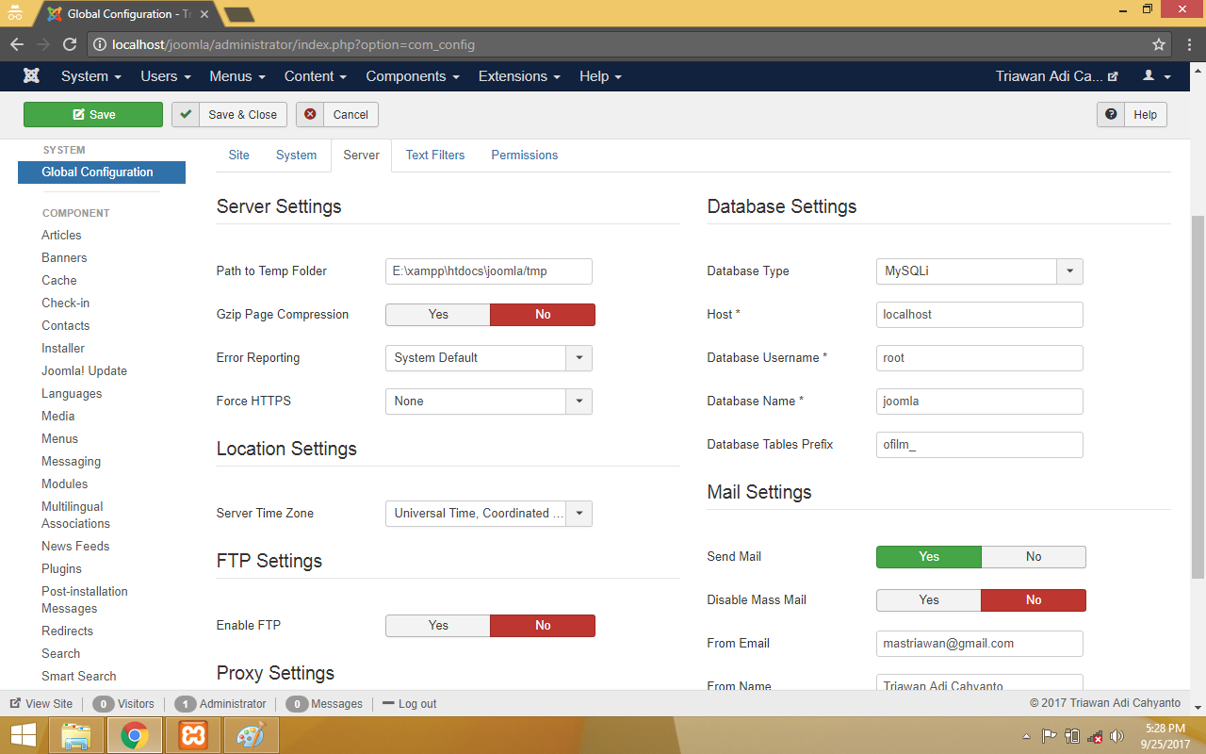Click the browser back arrow
Viewport: 1206px width, 754px height.
click(x=17, y=44)
